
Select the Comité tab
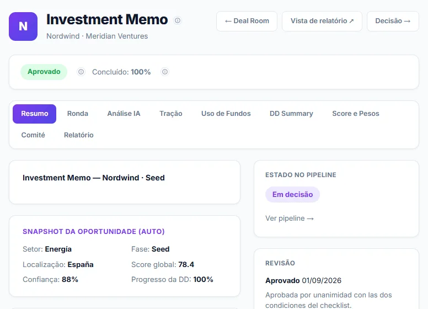click(33, 135)
